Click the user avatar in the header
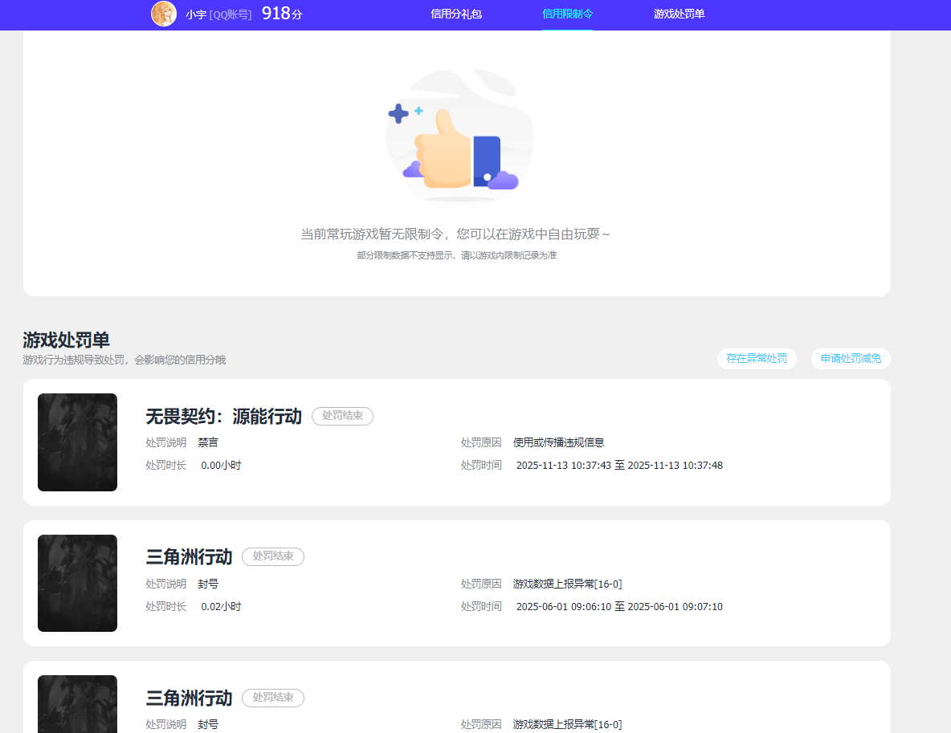Screen dimensions: 951x733 [164, 14]
